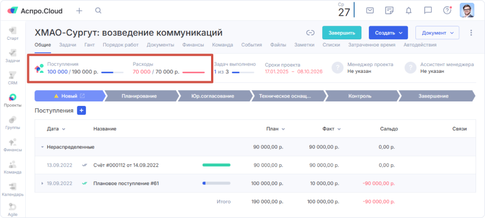This screenshot has height=218, width=485.
Task: Open external link icon on Новый stage
Action: (83, 96)
